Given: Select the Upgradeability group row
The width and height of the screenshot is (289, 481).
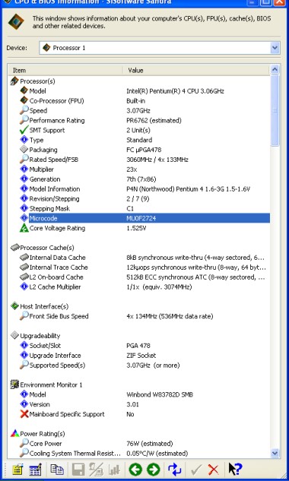Looking at the screenshot, I should [139, 336].
